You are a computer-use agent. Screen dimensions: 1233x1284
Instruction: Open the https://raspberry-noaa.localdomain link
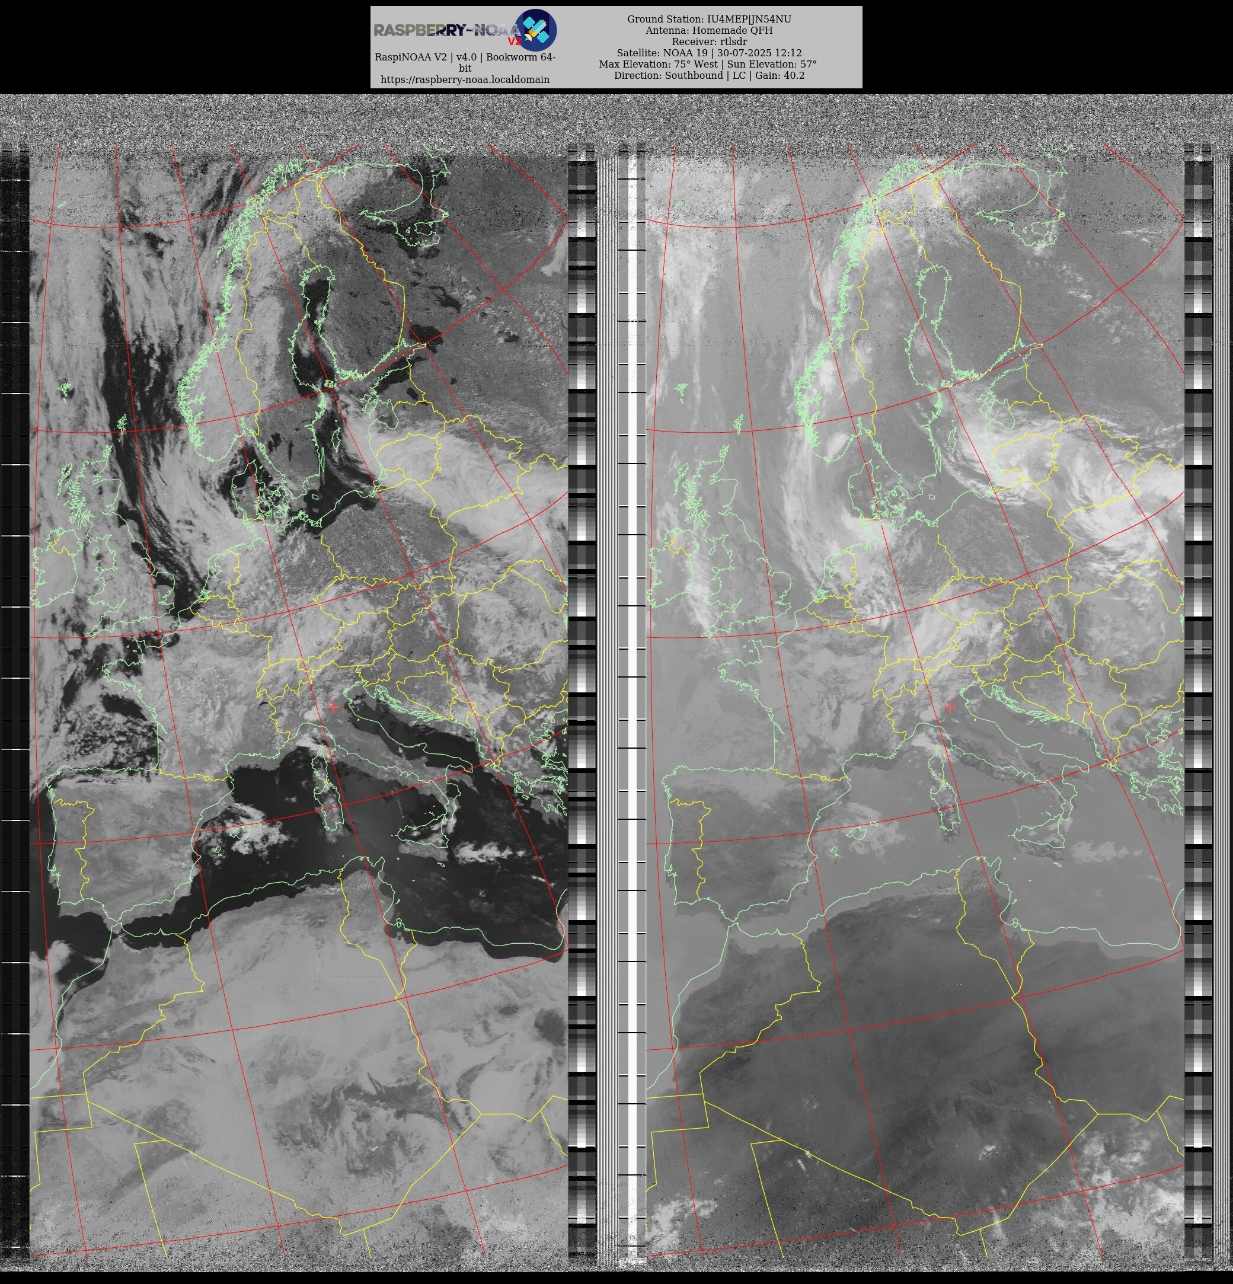(465, 79)
